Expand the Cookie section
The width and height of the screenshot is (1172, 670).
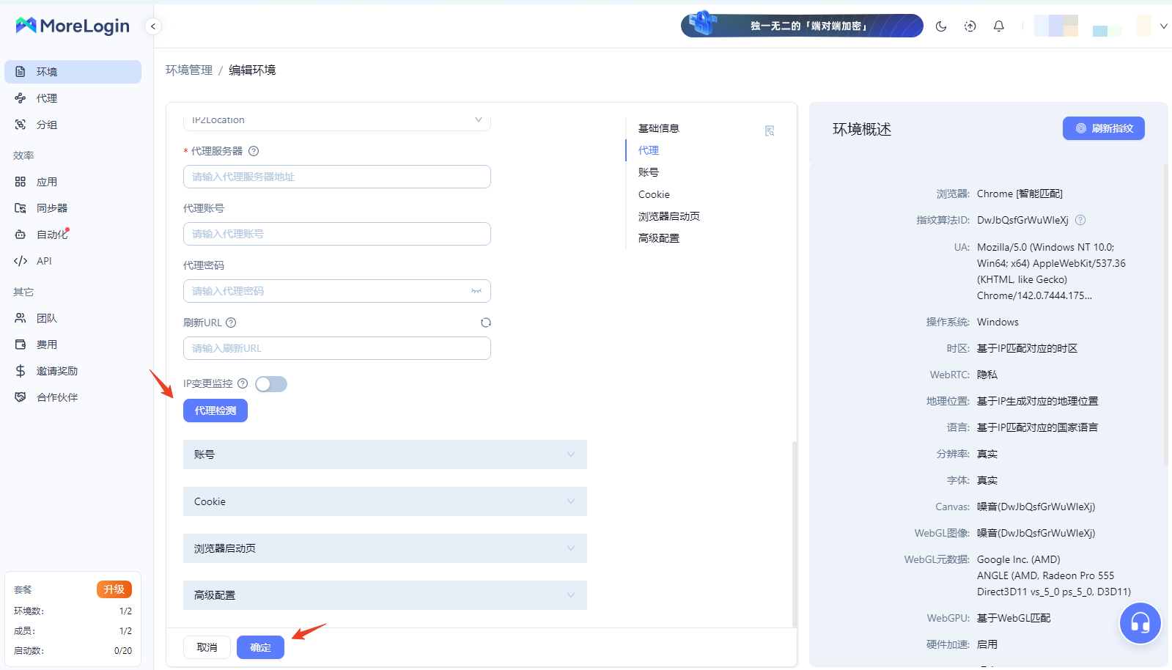coord(385,501)
